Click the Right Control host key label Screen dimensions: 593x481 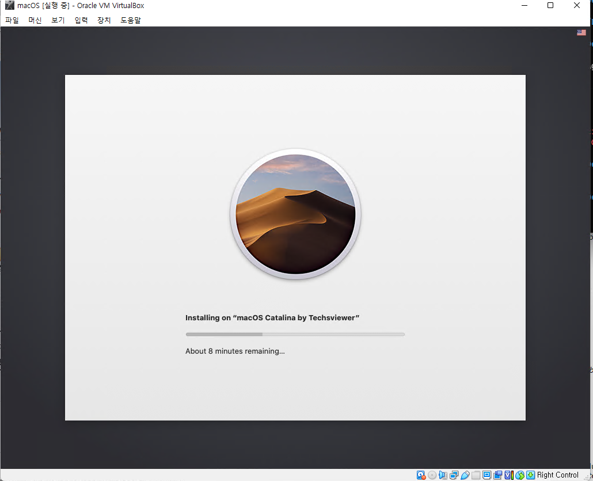pos(557,475)
